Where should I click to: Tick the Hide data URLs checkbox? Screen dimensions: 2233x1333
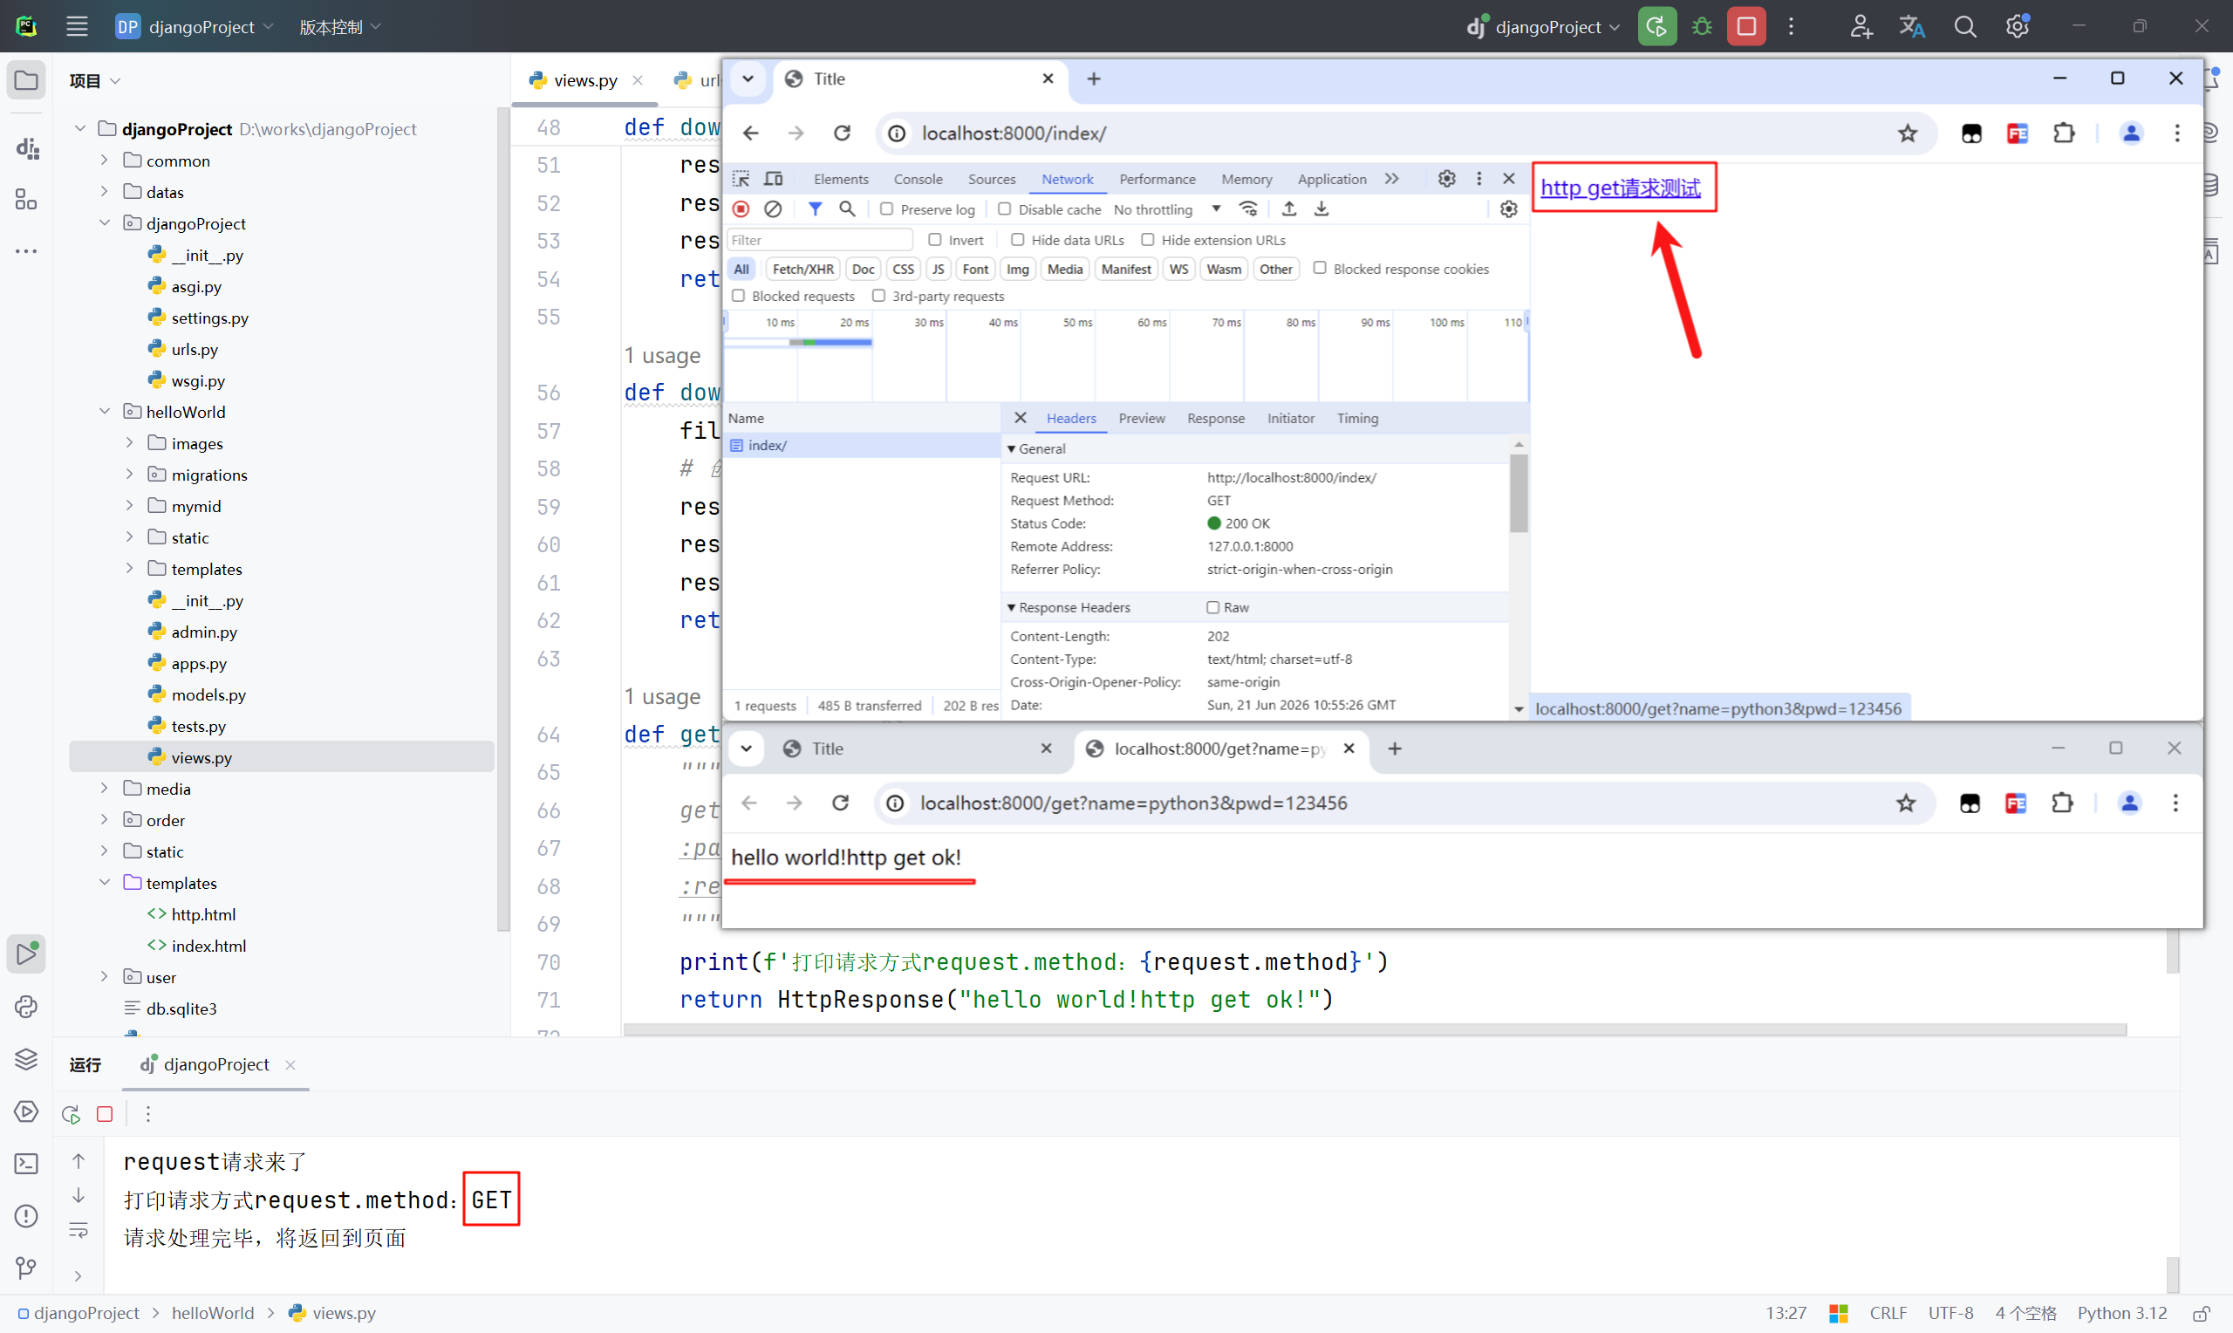pyautogui.click(x=1017, y=239)
